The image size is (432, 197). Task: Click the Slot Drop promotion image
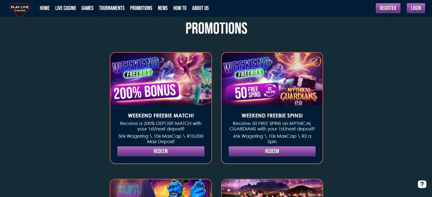(161, 188)
